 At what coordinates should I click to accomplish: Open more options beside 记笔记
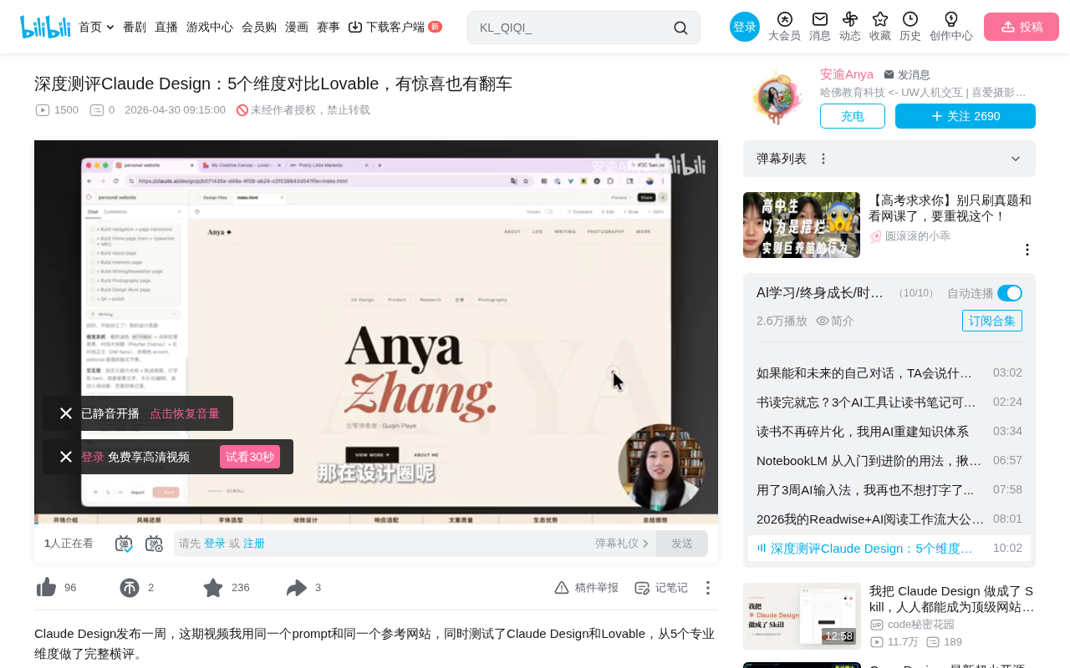click(x=707, y=588)
